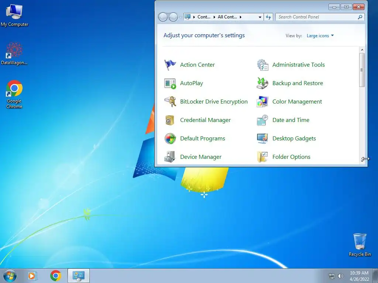Click the 'Cont...' breadcrumb segment

tap(204, 17)
